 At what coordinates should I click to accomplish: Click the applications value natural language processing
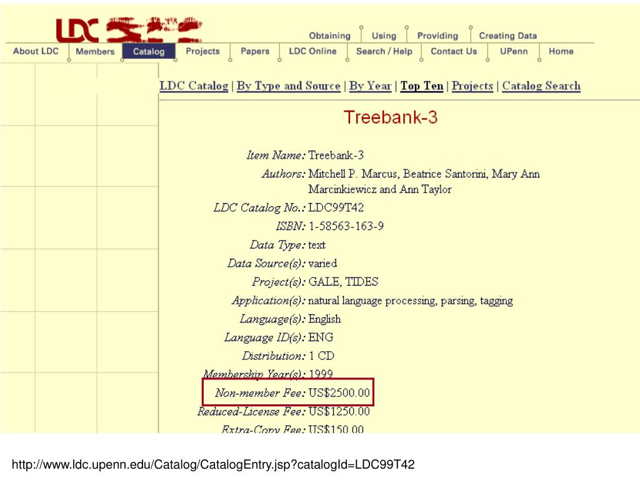371,301
